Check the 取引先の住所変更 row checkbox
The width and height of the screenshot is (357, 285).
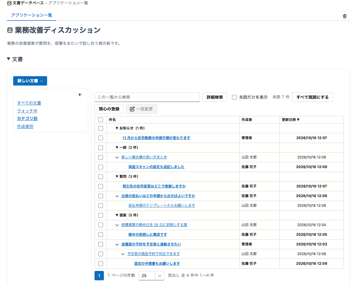click(101, 186)
